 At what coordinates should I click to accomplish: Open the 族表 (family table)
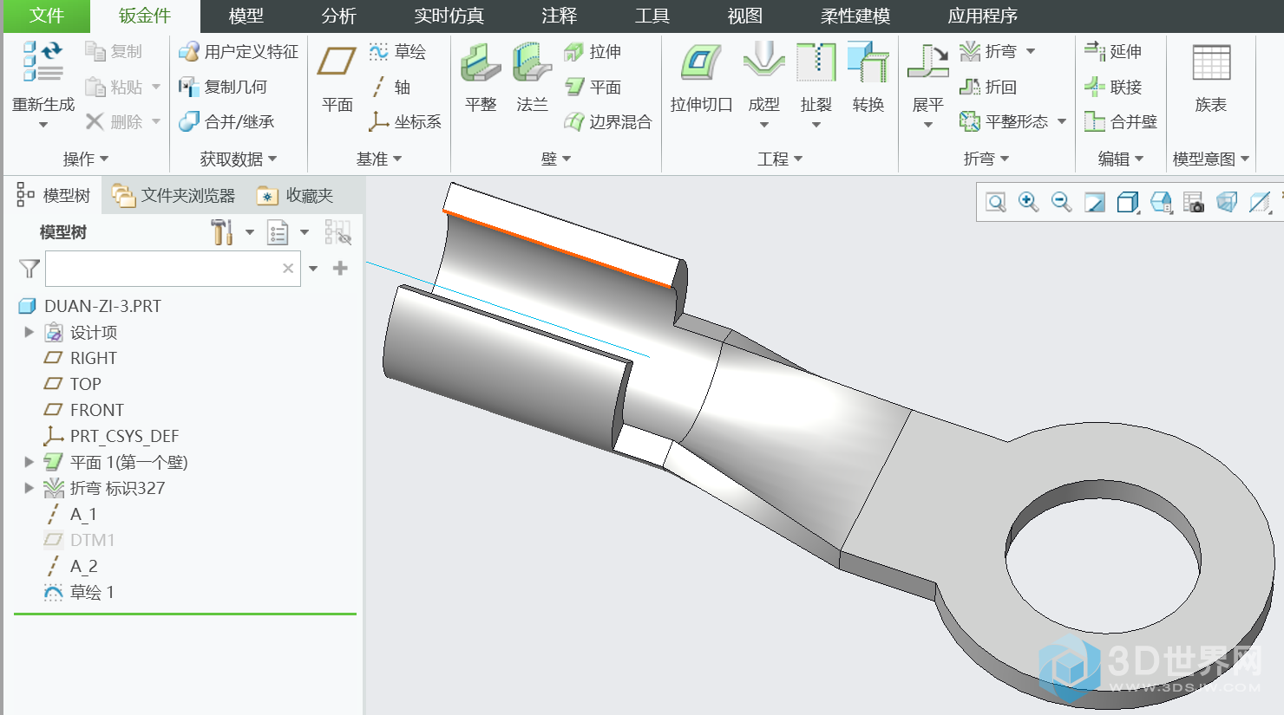click(1211, 80)
